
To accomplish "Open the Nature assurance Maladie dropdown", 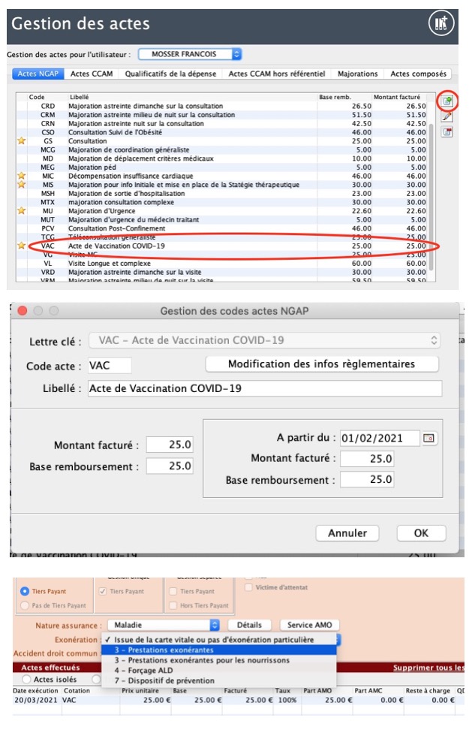I will [164, 625].
